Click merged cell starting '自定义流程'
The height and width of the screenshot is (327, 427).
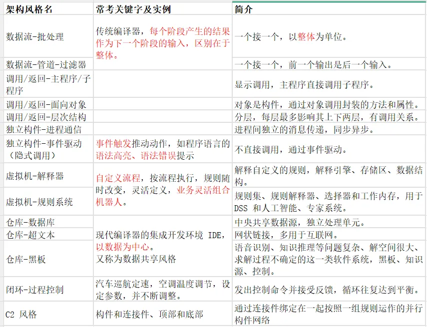pyautogui.click(x=163, y=189)
